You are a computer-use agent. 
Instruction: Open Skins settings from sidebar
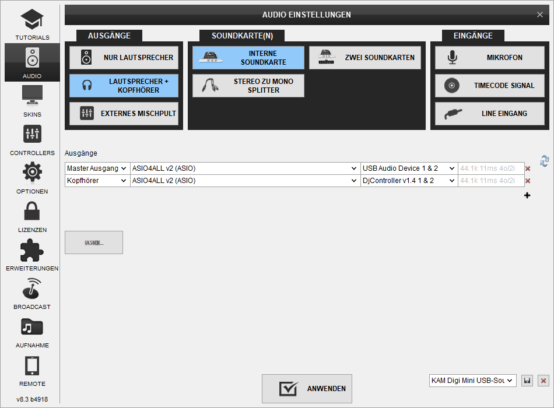pos(32,100)
